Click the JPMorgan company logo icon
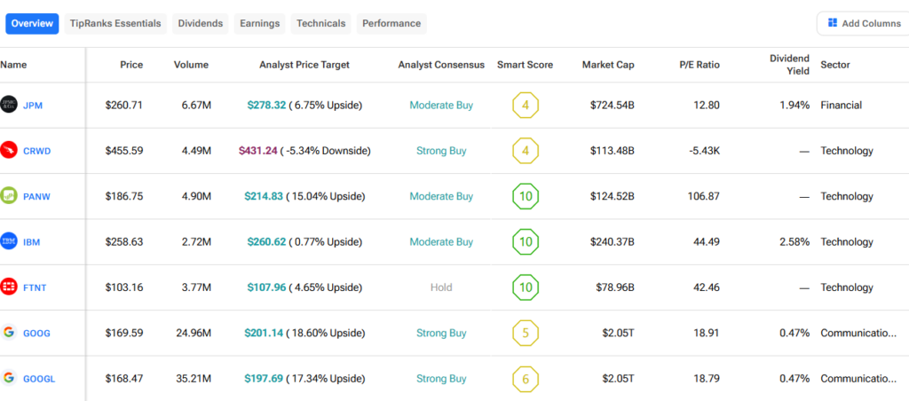This screenshot has height=401, width=909. [9, 105]
